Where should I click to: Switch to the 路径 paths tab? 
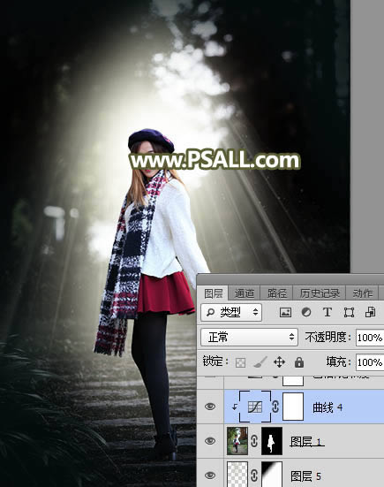pyautogui.click(x=276, y=293)
